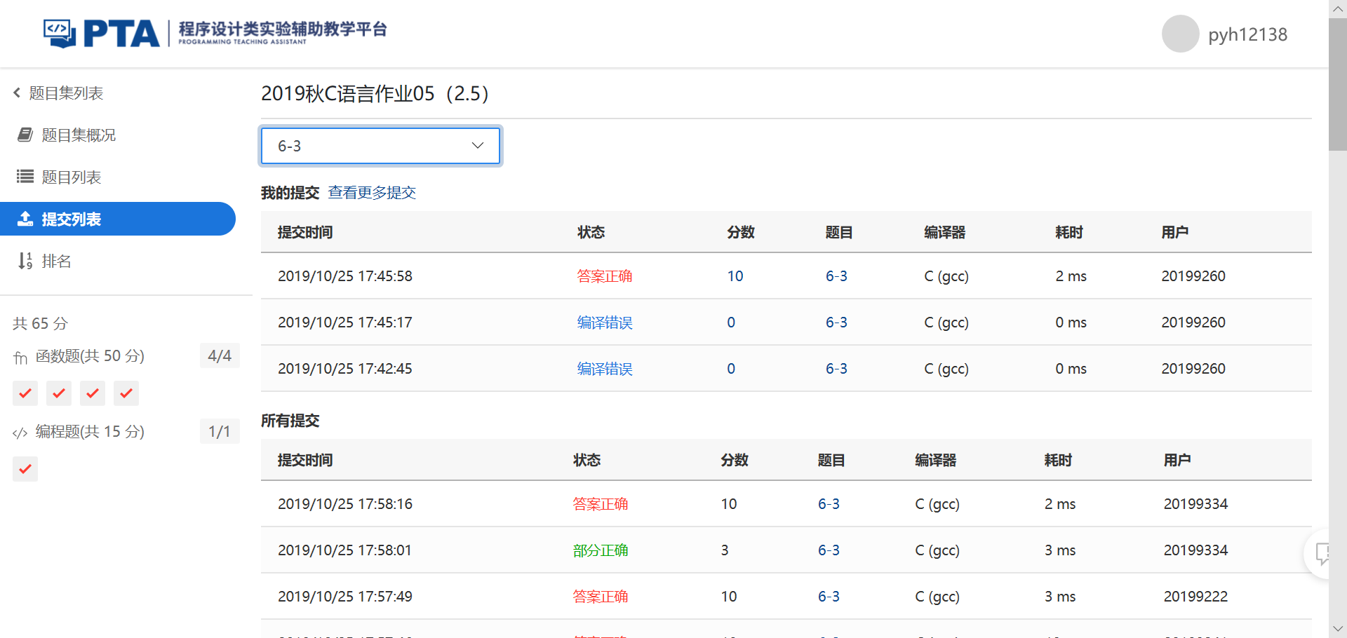The height and width of the screenshot is (638, 1347).
Task: Open 排名 in the sidebar
Action: coord(56,261)
